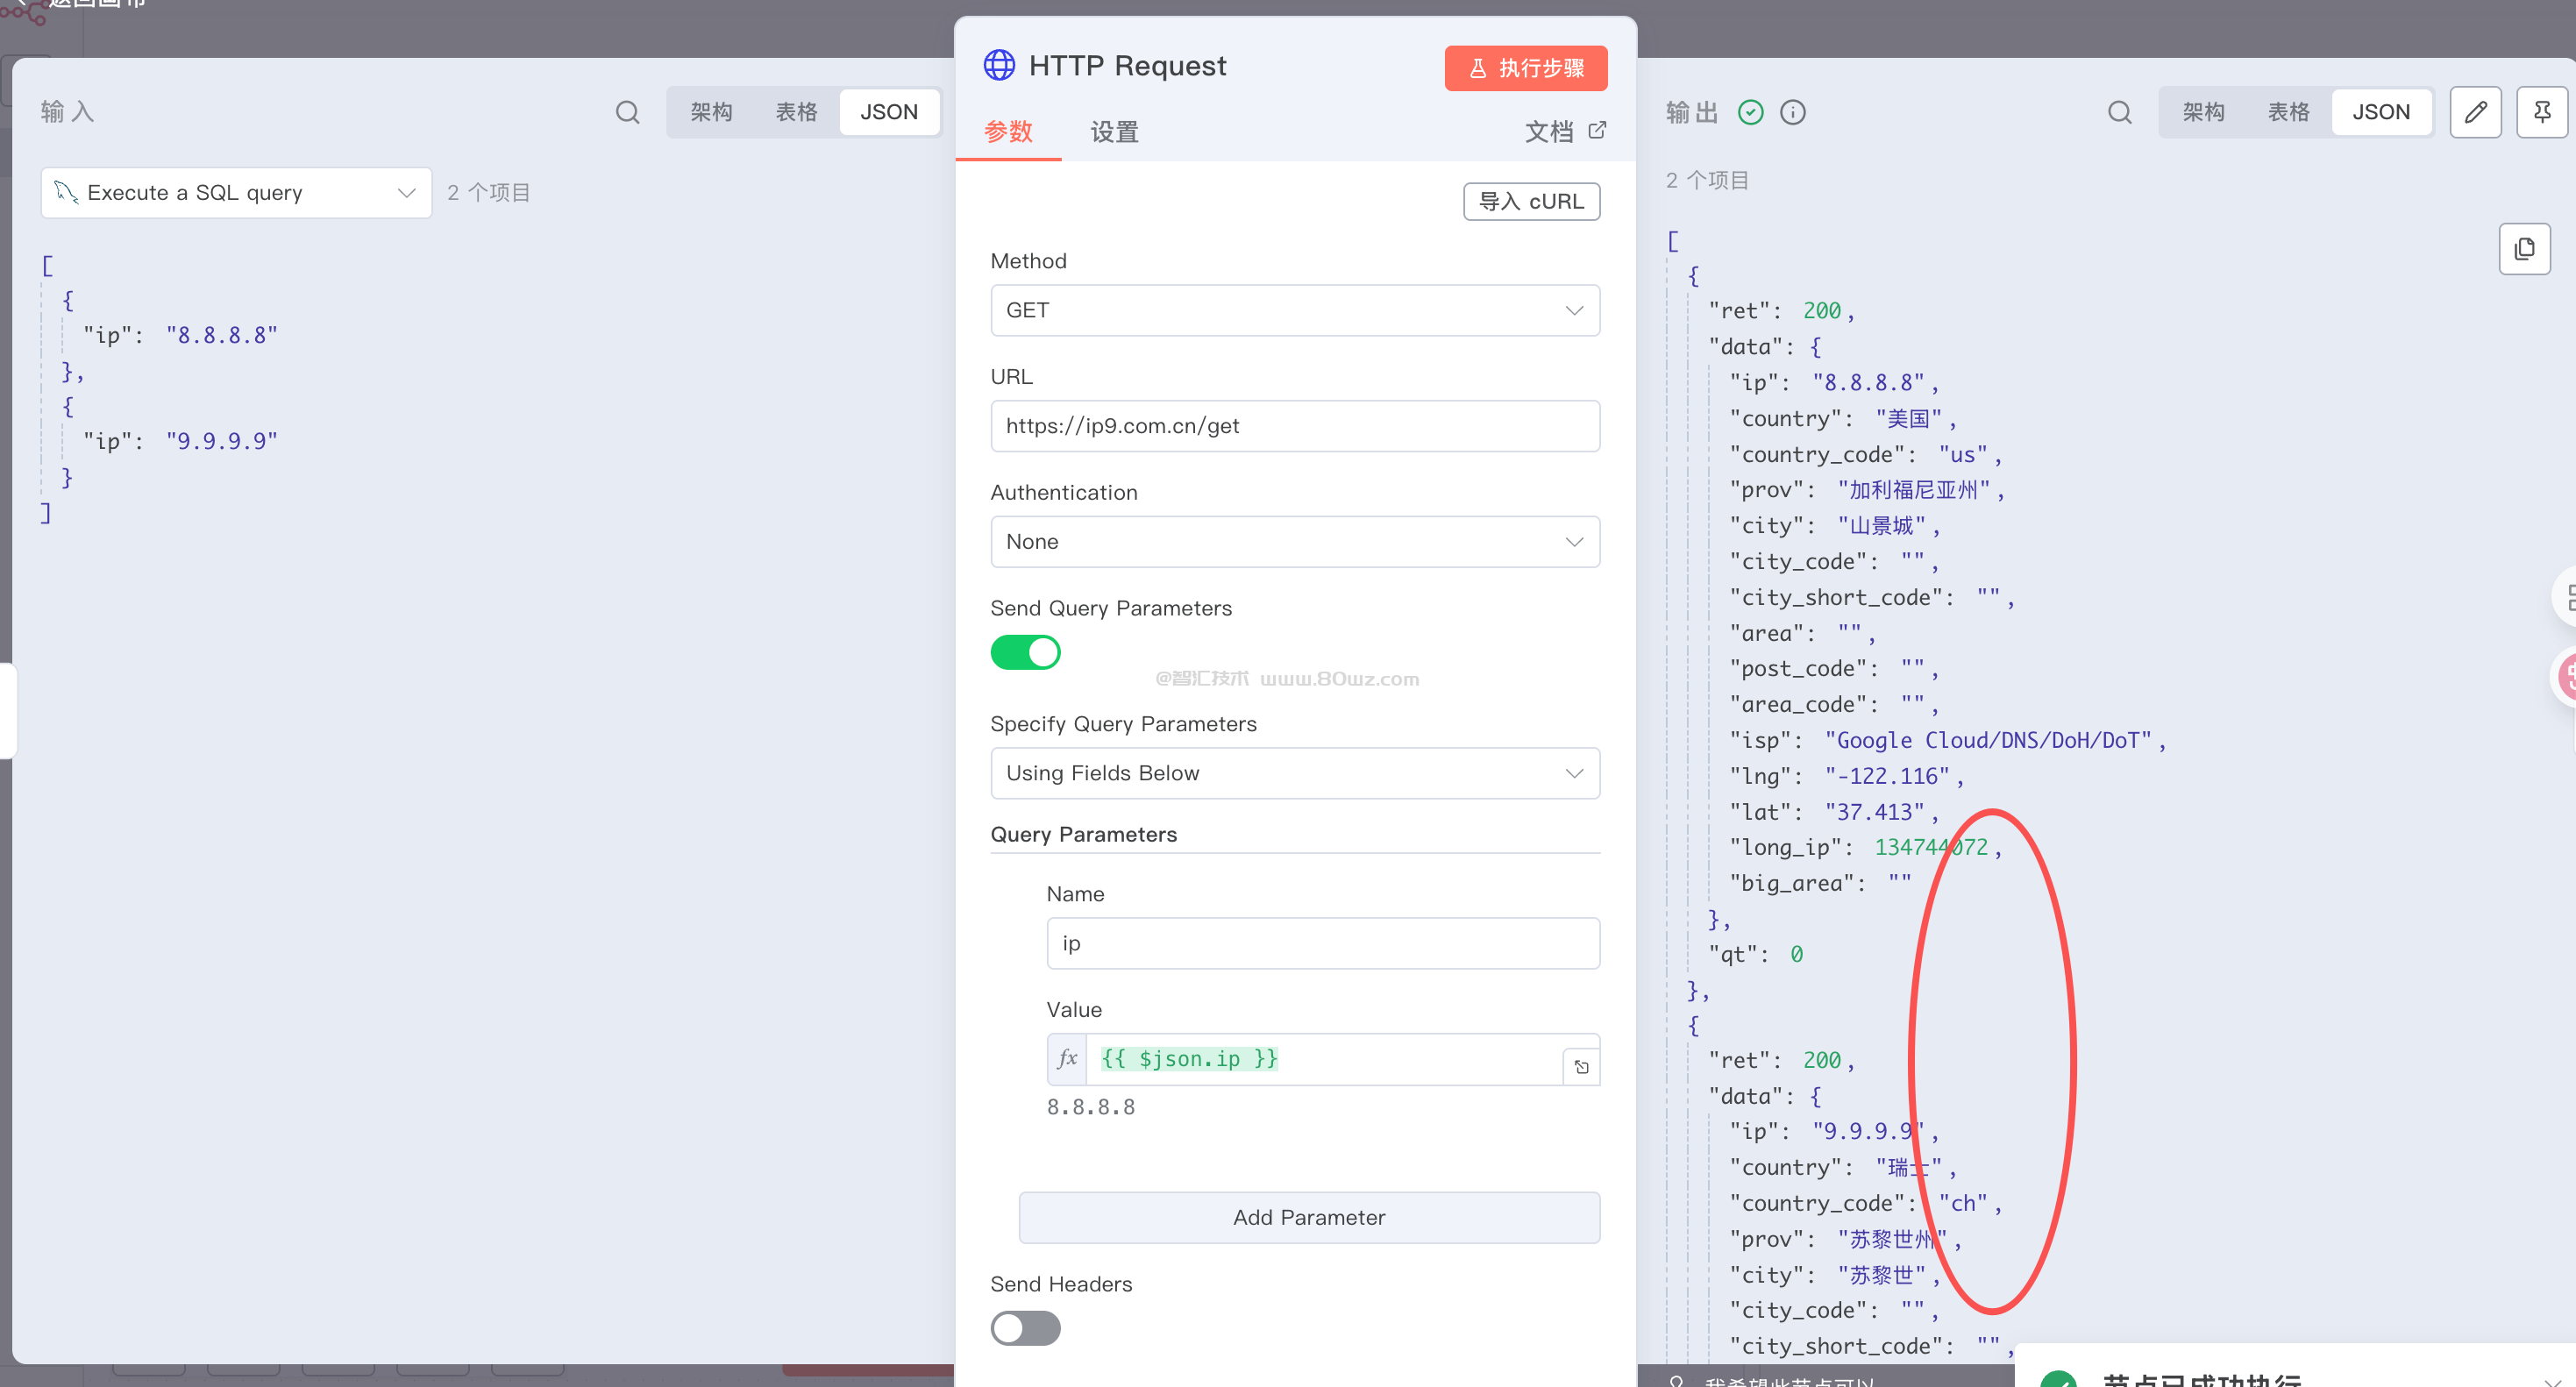The width and height of the screenshot is (2576, 1387).
Task: Click the input panel search icon
Action: click(x=627, y=112)
